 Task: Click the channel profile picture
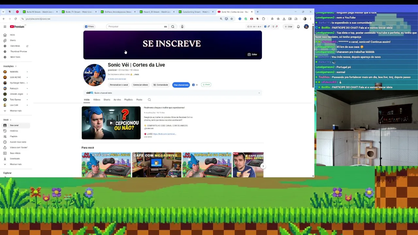(x=94, y=75)
